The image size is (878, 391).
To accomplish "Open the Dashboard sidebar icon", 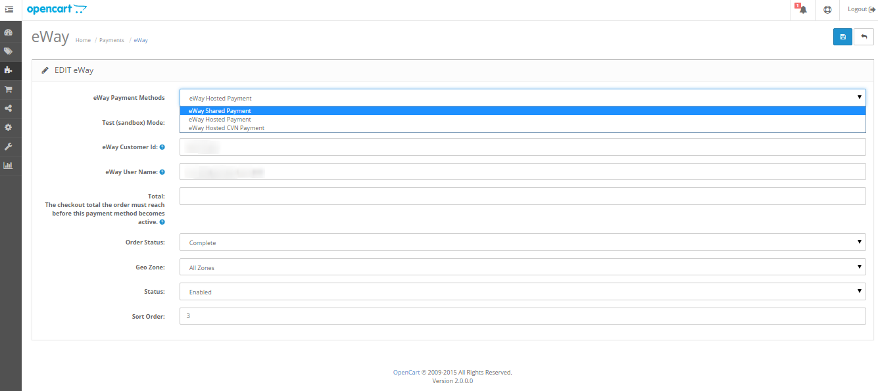I will tap(9, 32).
